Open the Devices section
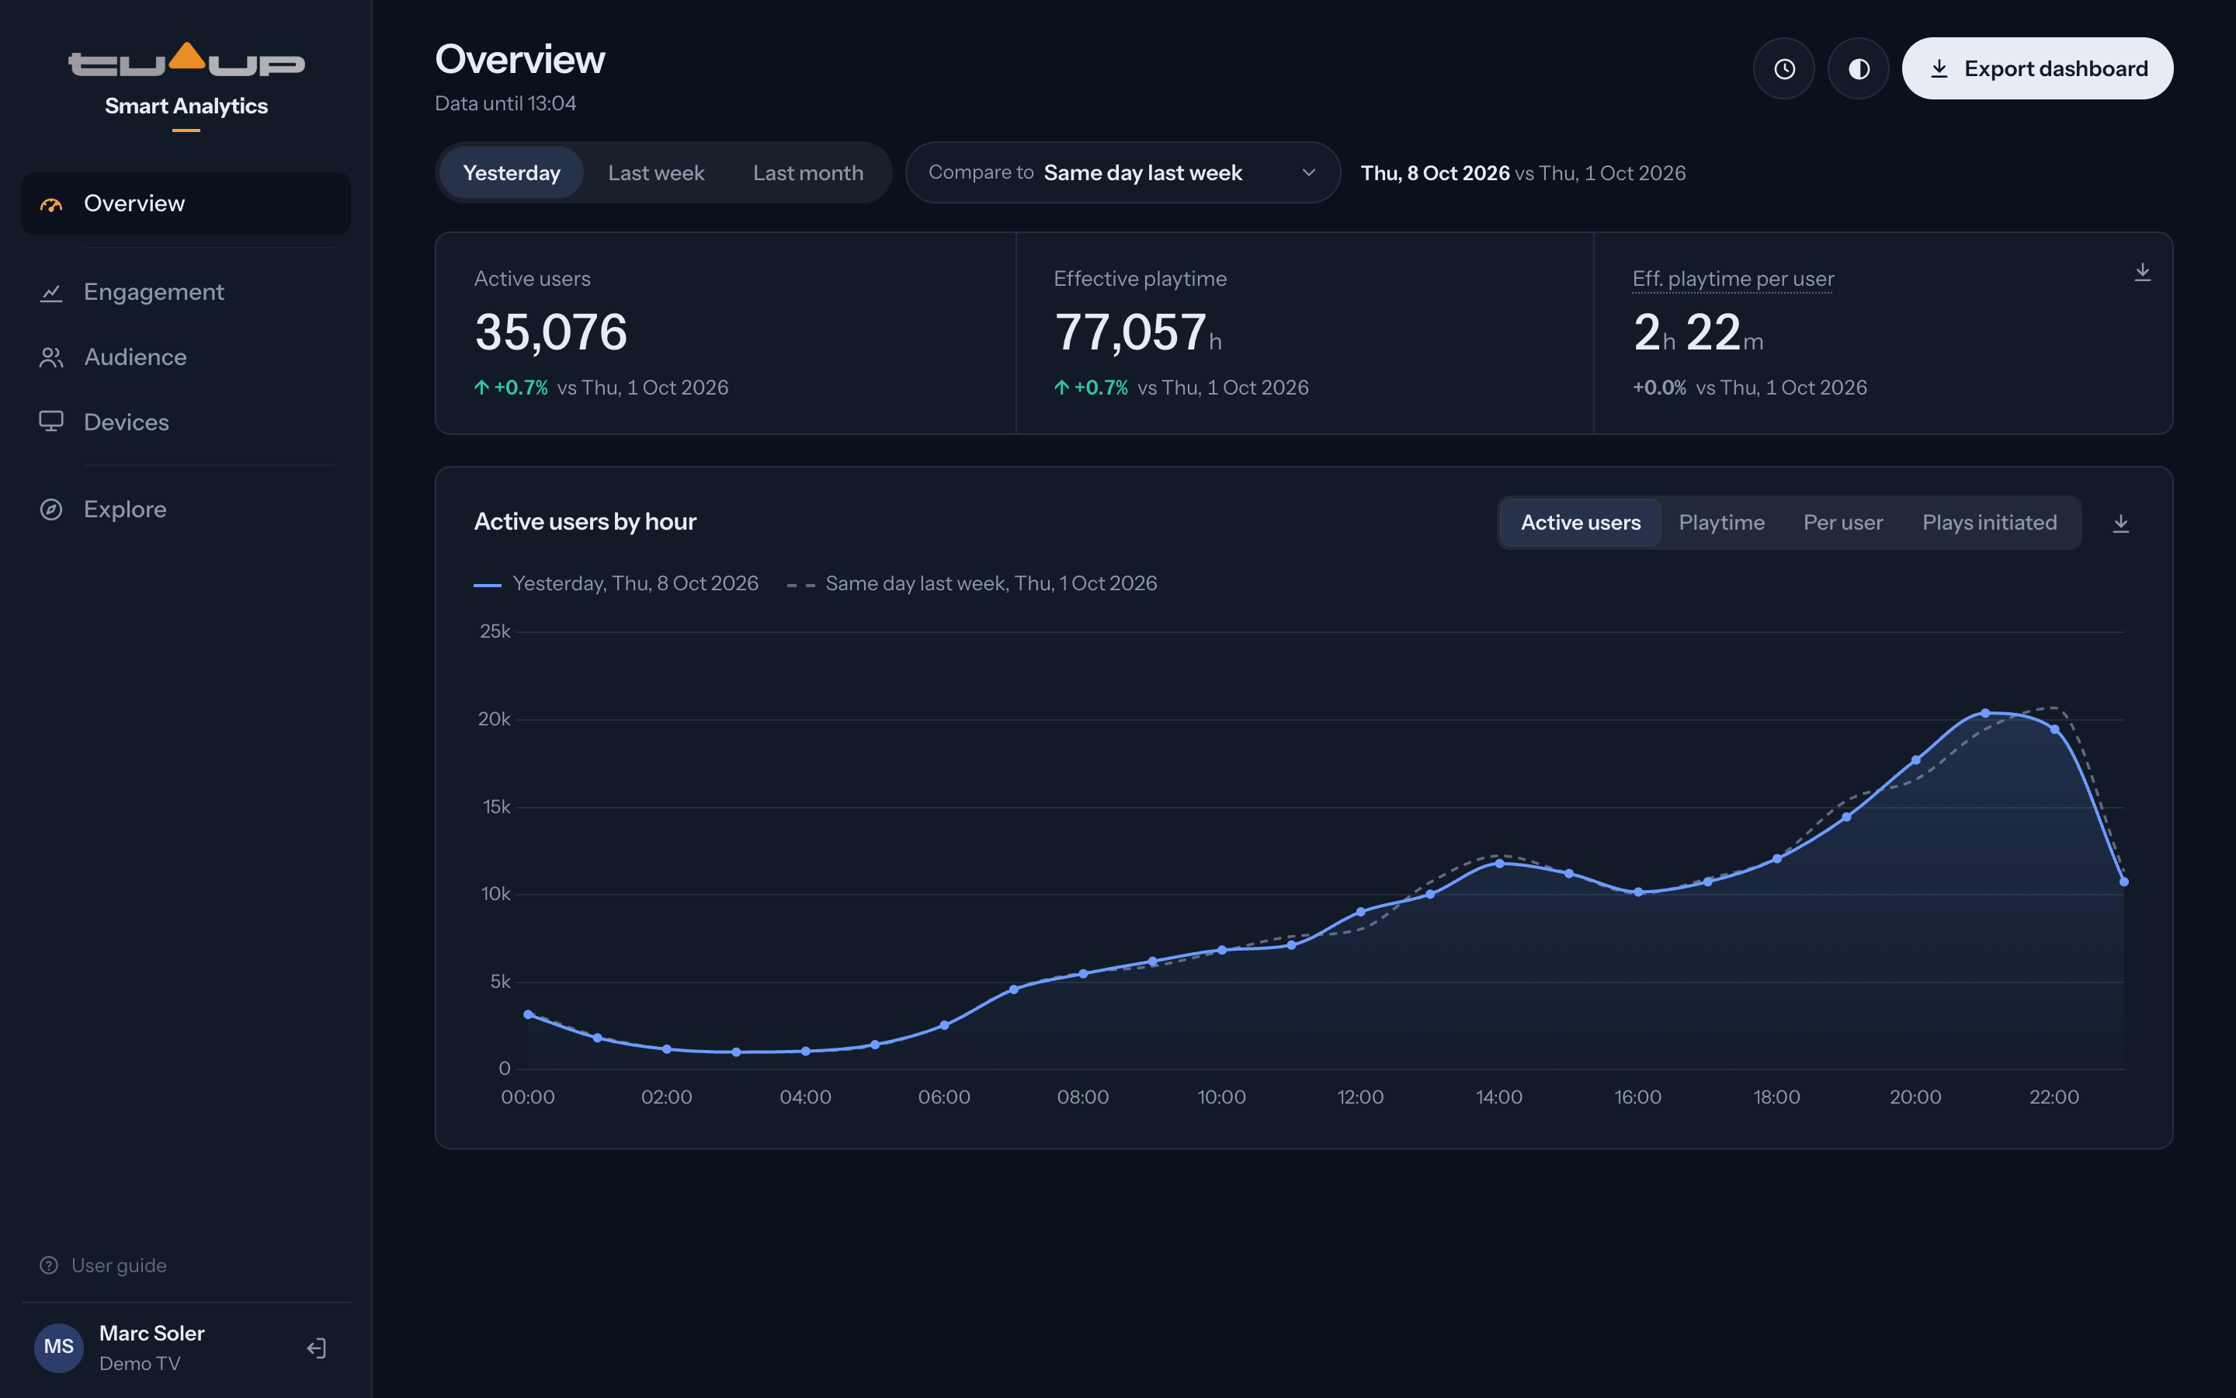2236x1398 pixels. pyautogui.click(x=186, y=423)
